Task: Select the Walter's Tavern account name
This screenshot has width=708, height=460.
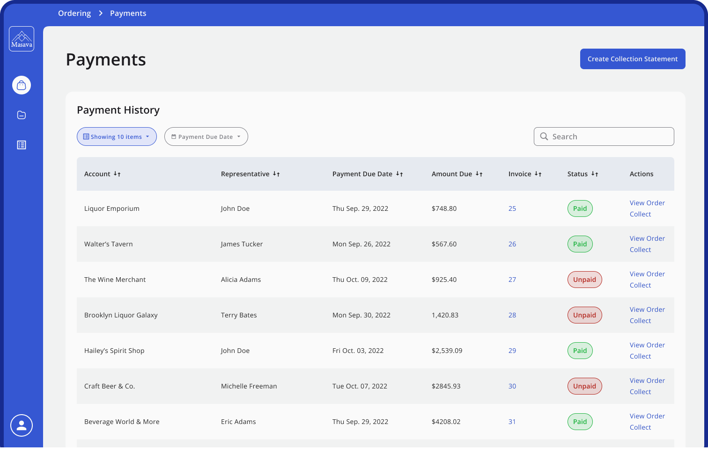Action: pyautogui.click(x=109, y=244)
